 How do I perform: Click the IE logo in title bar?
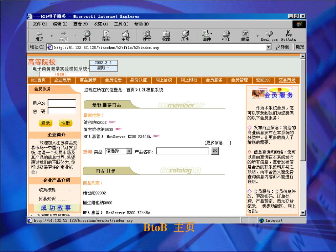coord(30,16)
